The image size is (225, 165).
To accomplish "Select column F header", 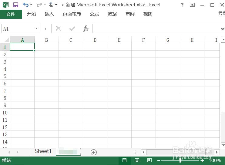I will coord(143,40).
